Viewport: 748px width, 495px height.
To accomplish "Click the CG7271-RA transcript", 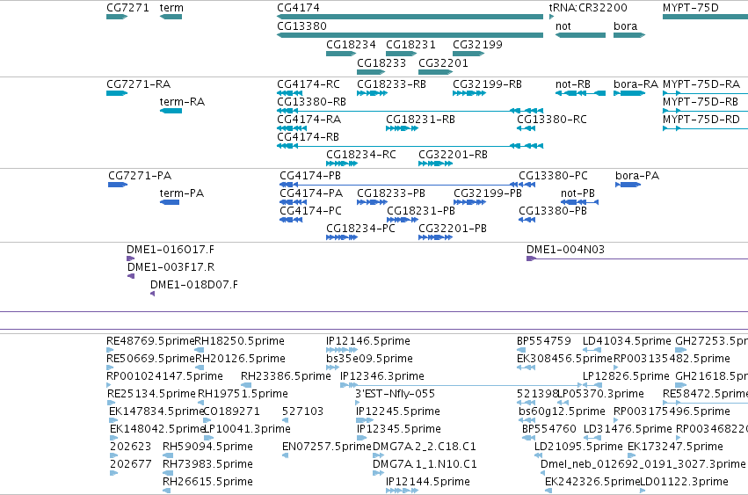I will pos(117,93).
